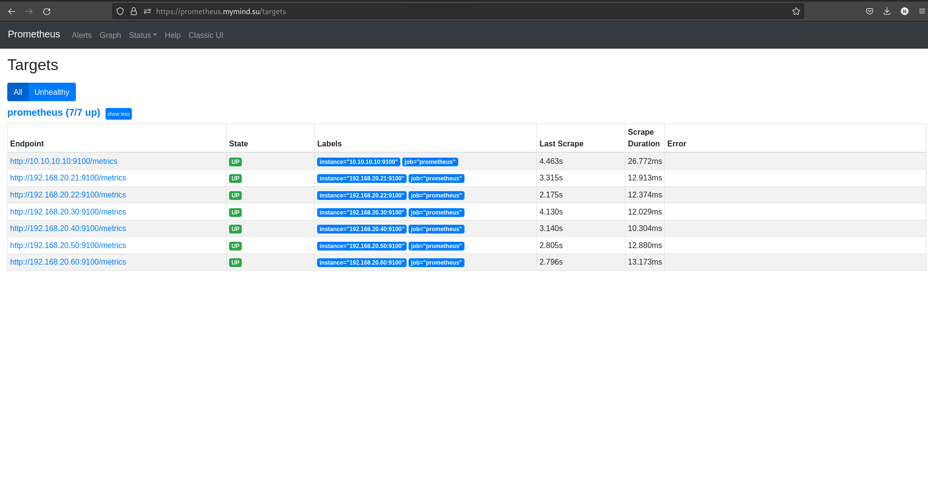This screenshot has width=928, height=502.
Task: Reload the page with the refresh icon
Action: coord(47,11)
